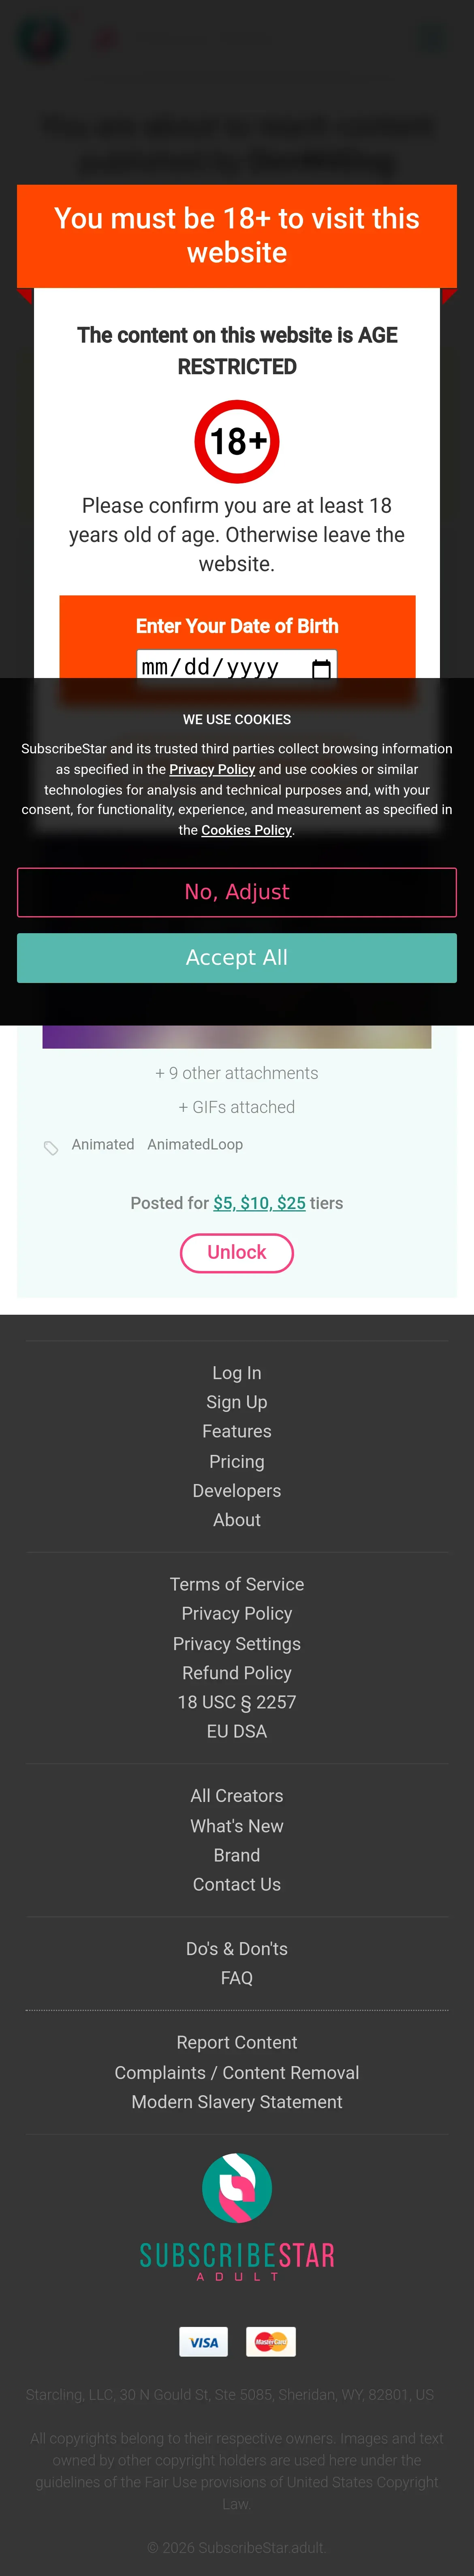Screen dimensions: 474x2576
Task: Open the FAQ footer link
Action: pyautogui.click(x=237, y=1978)
